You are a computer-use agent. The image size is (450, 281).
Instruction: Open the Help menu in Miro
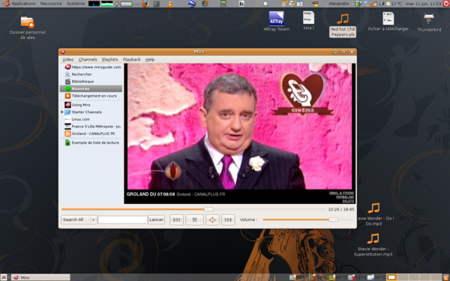pyautogui.click(x=150, y=59)
